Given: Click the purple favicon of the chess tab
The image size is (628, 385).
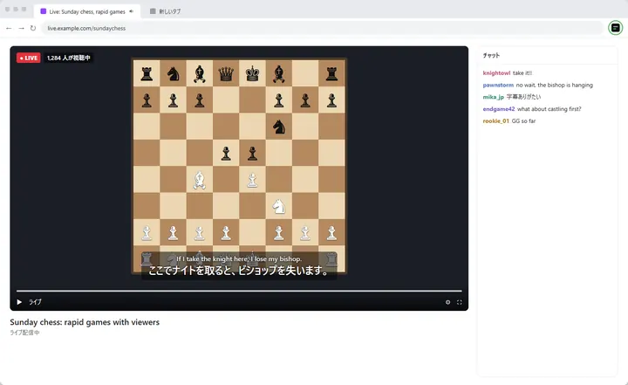Looking at the screenshot, I should 44,11.
